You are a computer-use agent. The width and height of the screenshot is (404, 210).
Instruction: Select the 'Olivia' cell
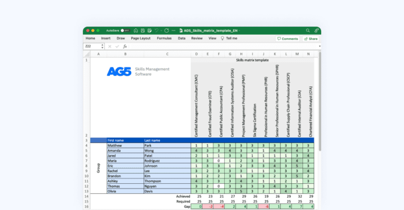125,191
